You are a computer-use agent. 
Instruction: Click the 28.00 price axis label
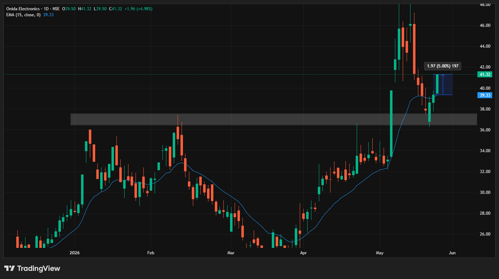[485, 213]
